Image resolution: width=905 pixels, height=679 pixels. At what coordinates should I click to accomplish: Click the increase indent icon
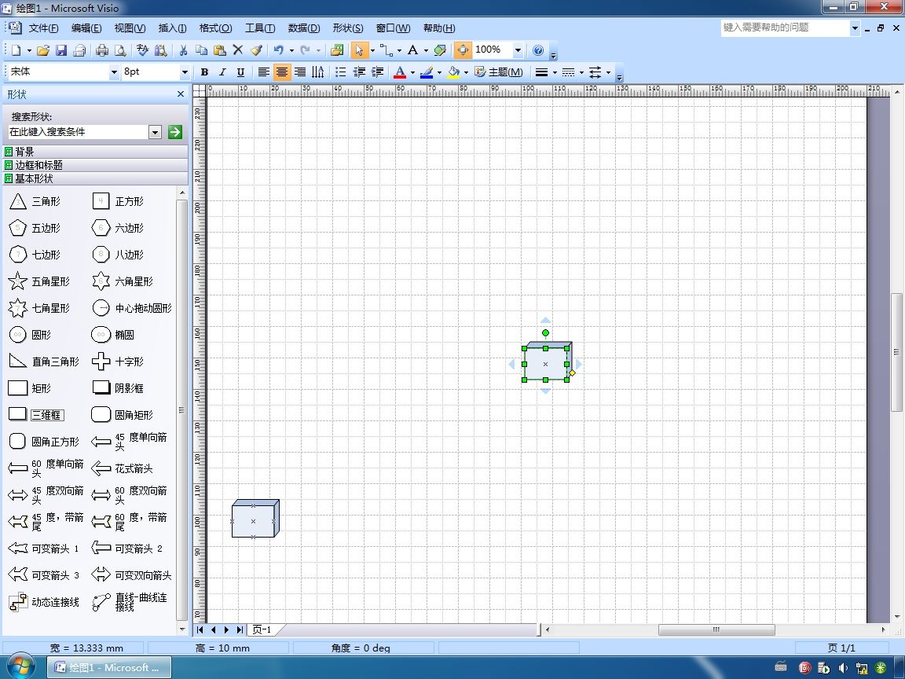pyautogui.click(x=377, y=72)
